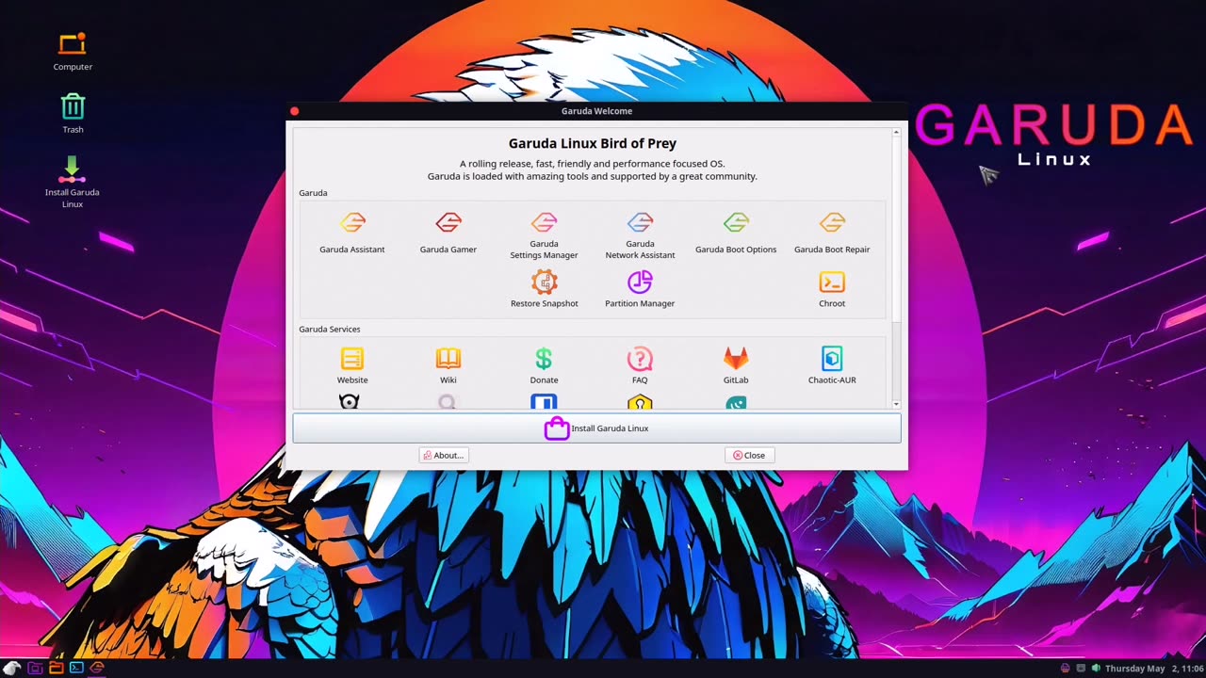Screen dimensions: 1206x678
Task: Select Garuda Welcome taskbar entry
Action: (97, 668)
